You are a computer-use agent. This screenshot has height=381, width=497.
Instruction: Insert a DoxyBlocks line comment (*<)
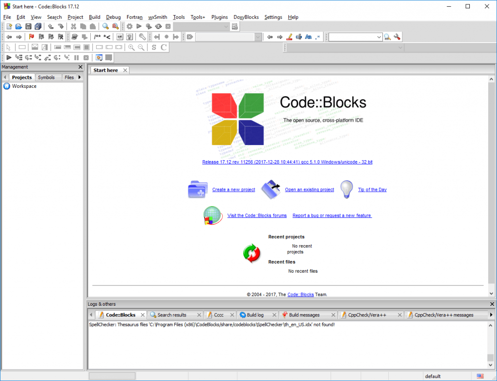(107, 37)
